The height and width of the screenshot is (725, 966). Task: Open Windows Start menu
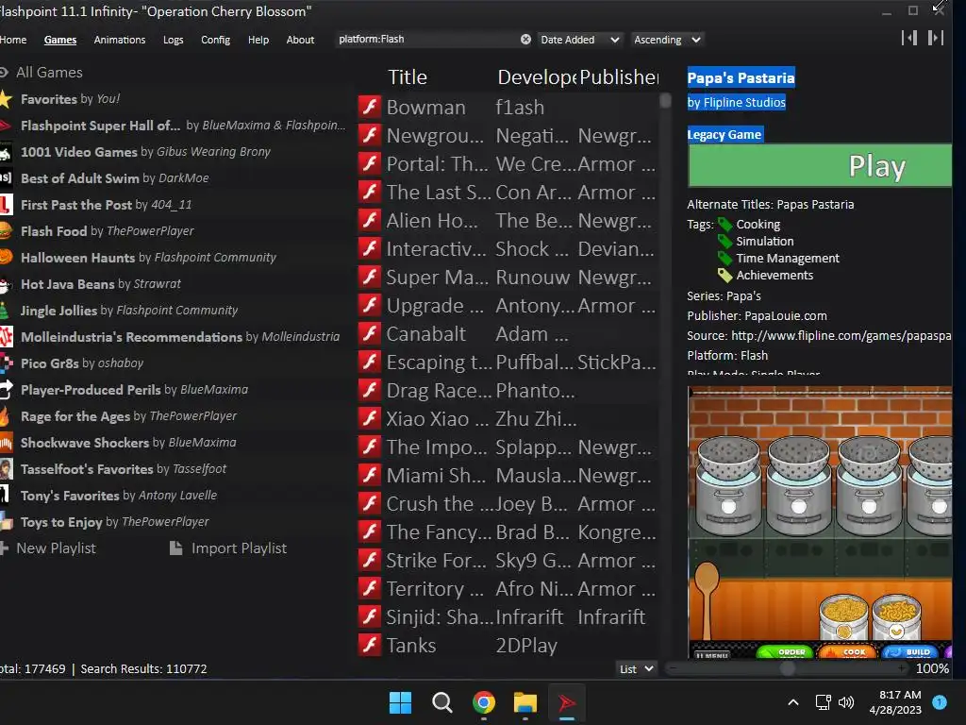coord(400,702)
